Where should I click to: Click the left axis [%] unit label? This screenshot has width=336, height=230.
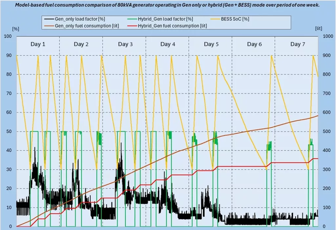coord(16,29)
